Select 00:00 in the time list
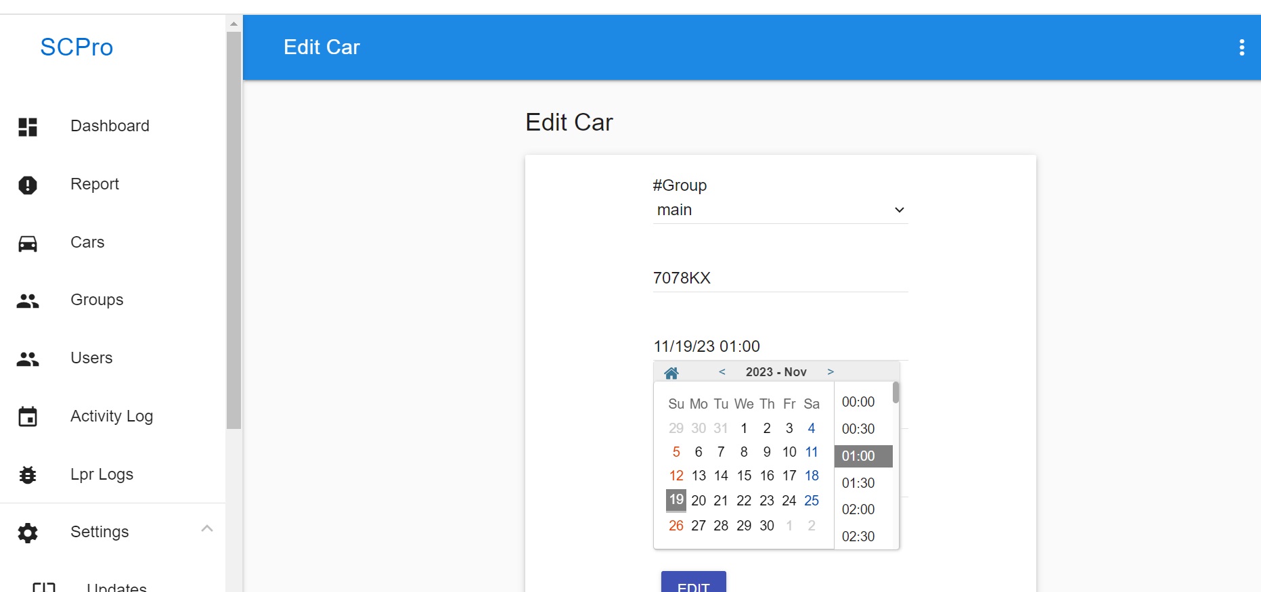The width and height of the screenshot is (1261, 592). [858, 402]
